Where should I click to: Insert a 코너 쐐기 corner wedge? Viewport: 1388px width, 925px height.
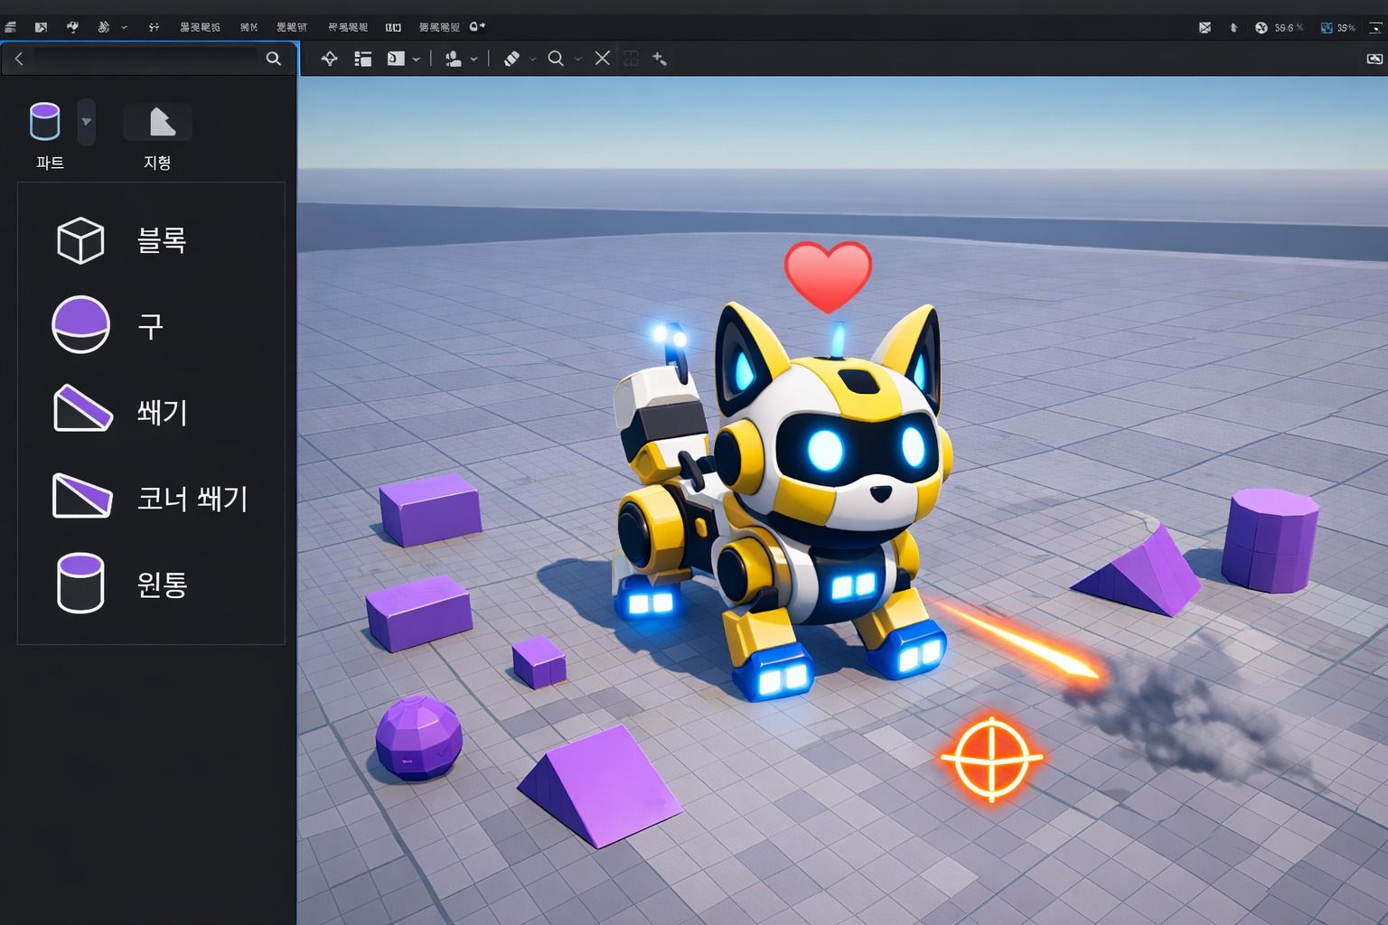149,497
